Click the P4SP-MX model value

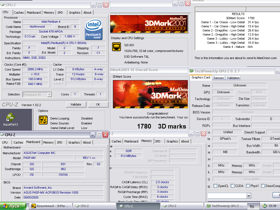point(49,158)
